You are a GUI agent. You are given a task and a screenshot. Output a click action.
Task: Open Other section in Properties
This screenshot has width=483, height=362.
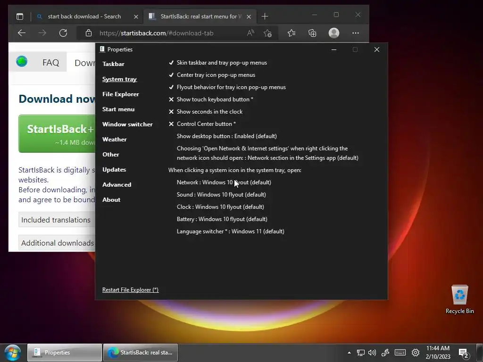[x=110, y=155]
